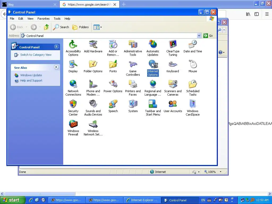Open the Tools menu
The height and width of the screenshot is (204, 272).
[57, 19]
